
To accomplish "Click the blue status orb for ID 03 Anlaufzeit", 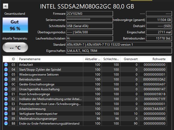I will (6, 64).
